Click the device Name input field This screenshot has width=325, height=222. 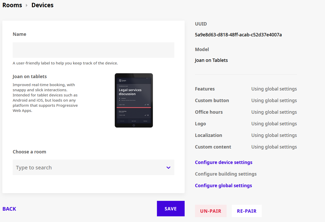pyautogui.click(x=93, y=50)
